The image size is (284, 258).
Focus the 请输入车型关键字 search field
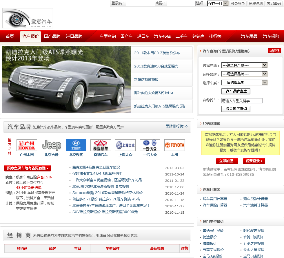point(242,101)
